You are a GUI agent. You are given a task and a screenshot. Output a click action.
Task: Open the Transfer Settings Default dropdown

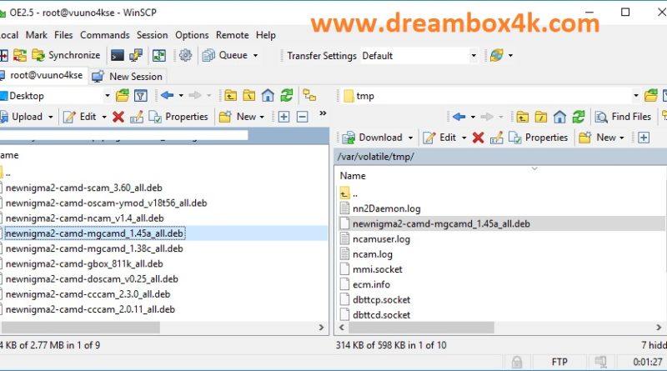coord(419,56)
